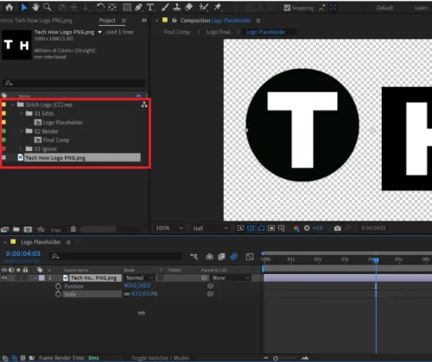This screenshot has height=362, width=432.
Task: Navigate to Logo Final in breadcrumb
Action: (x=218, y=32)
